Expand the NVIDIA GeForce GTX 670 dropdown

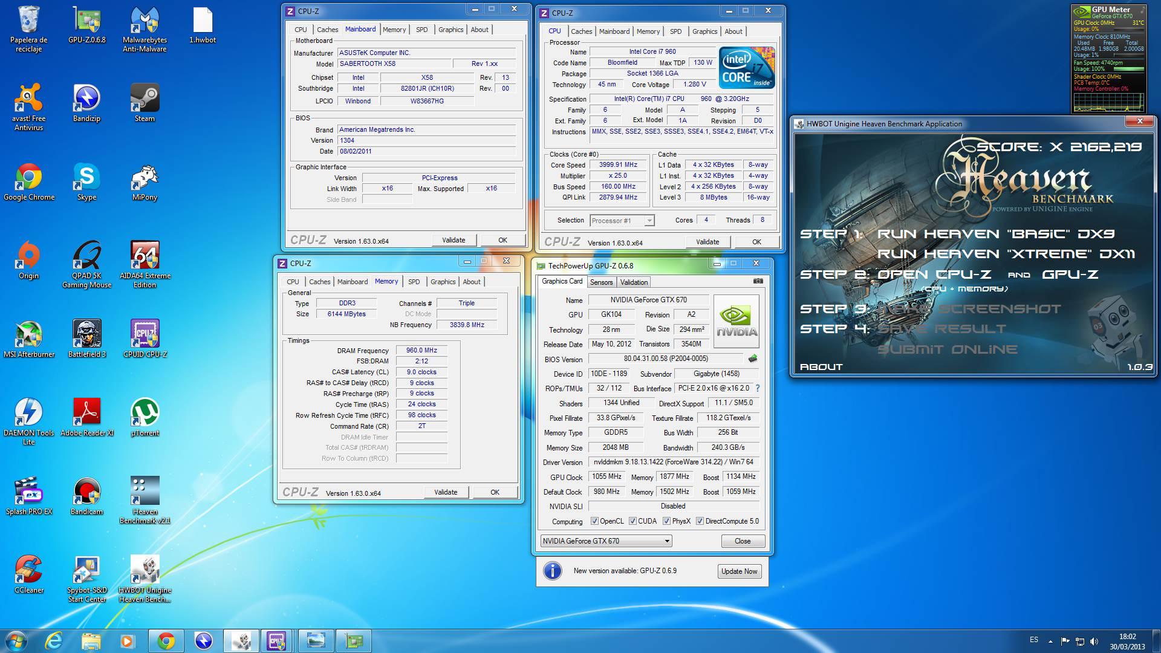606,541
